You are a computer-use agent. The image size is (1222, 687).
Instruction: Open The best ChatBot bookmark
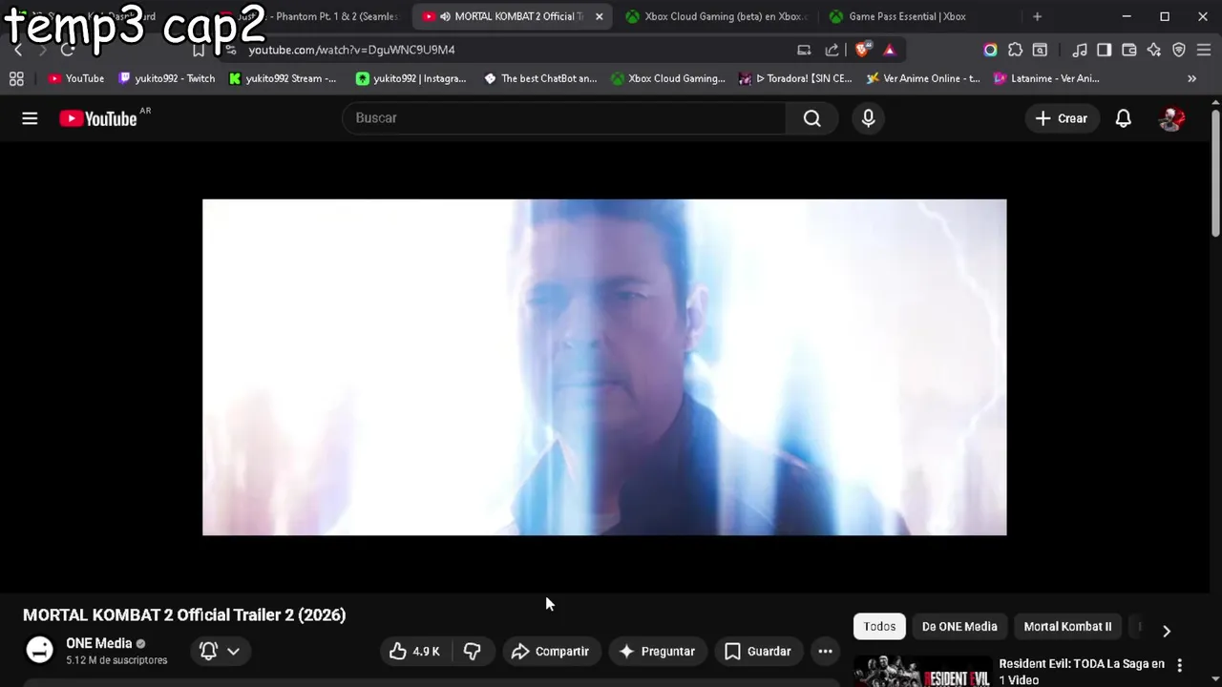[540, 78]
